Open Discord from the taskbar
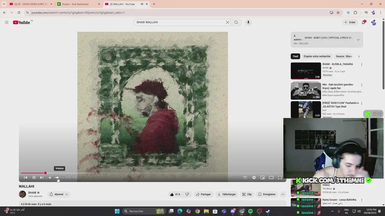385x216 pixels. 233,211
